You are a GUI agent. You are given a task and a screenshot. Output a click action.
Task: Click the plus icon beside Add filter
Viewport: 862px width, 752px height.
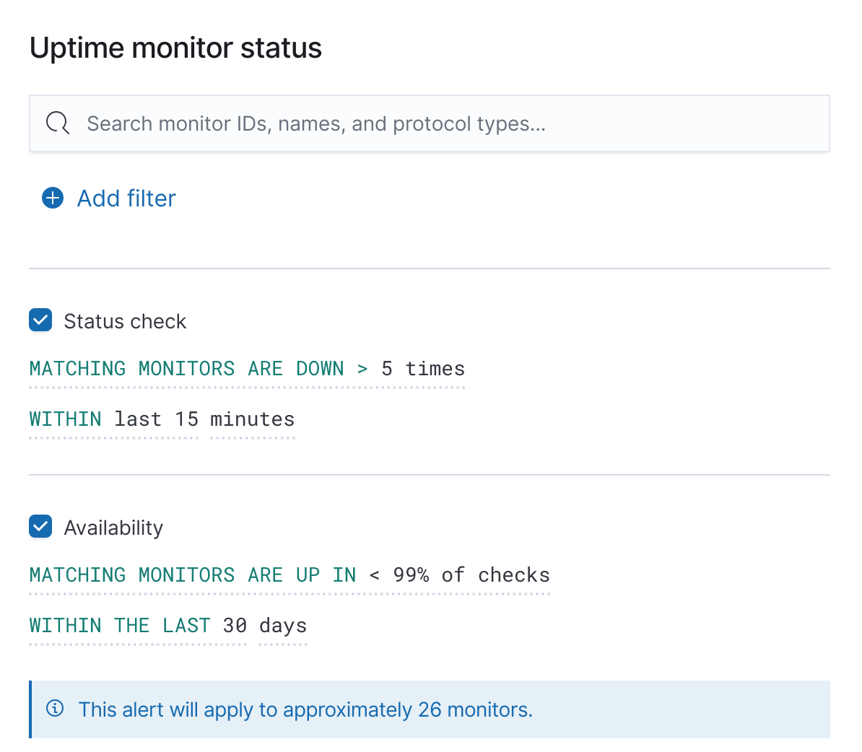click(52, 198)
